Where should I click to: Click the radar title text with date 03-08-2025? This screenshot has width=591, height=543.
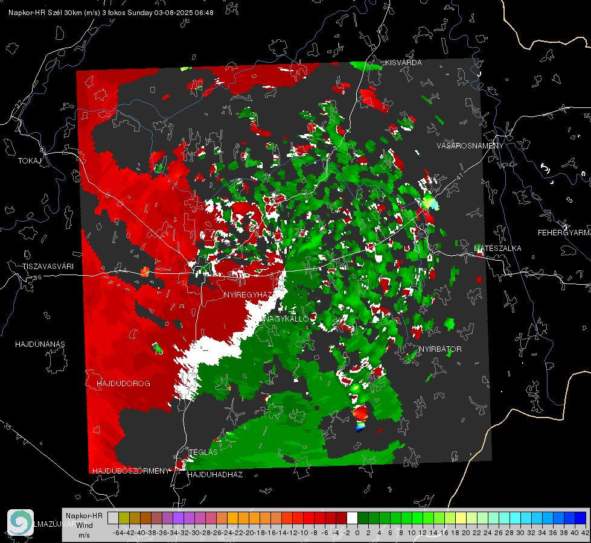111,13
